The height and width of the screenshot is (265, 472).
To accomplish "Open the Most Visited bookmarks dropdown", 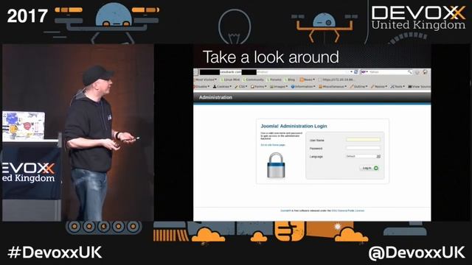I will click(x=206, y=79).
